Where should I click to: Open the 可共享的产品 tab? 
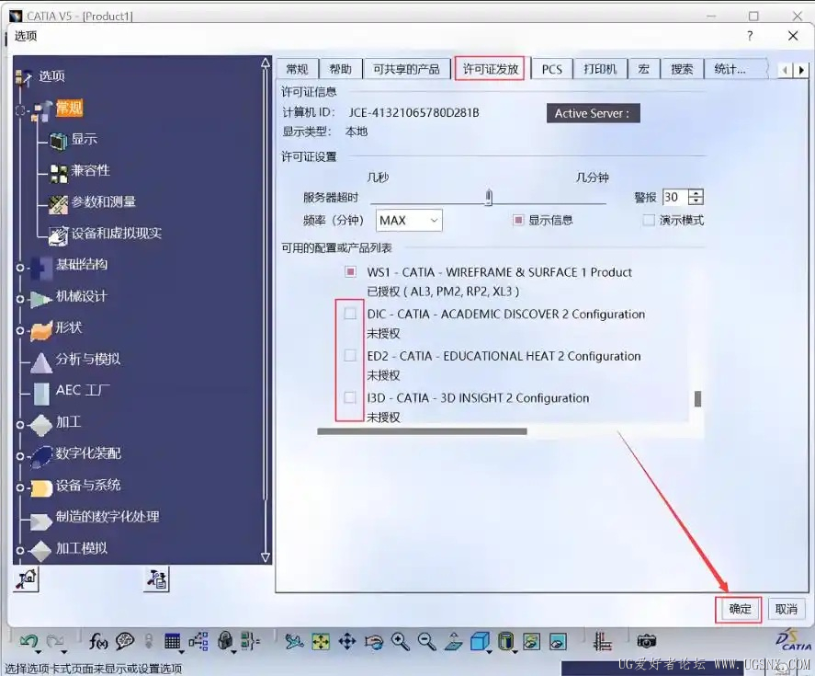point(406,69)
